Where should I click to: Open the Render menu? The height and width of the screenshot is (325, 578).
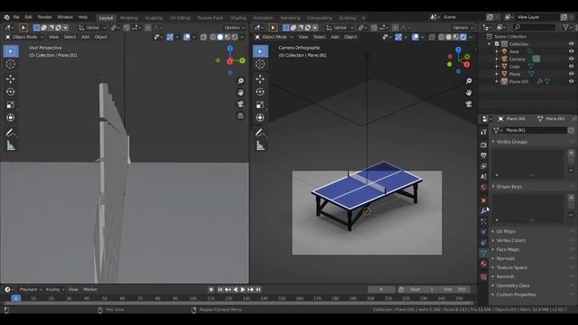tap(44, 17)
